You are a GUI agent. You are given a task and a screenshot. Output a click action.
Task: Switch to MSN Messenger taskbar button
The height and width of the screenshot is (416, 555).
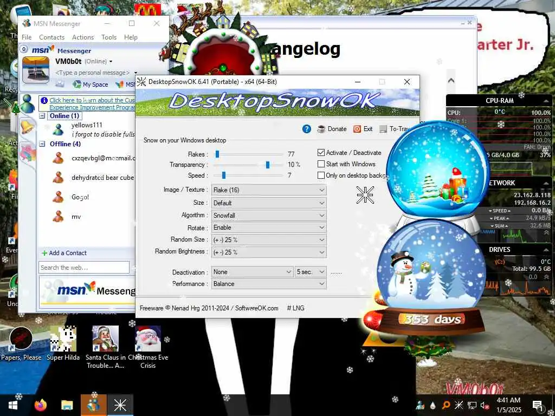pyautogui.click(x=94, y=405)
